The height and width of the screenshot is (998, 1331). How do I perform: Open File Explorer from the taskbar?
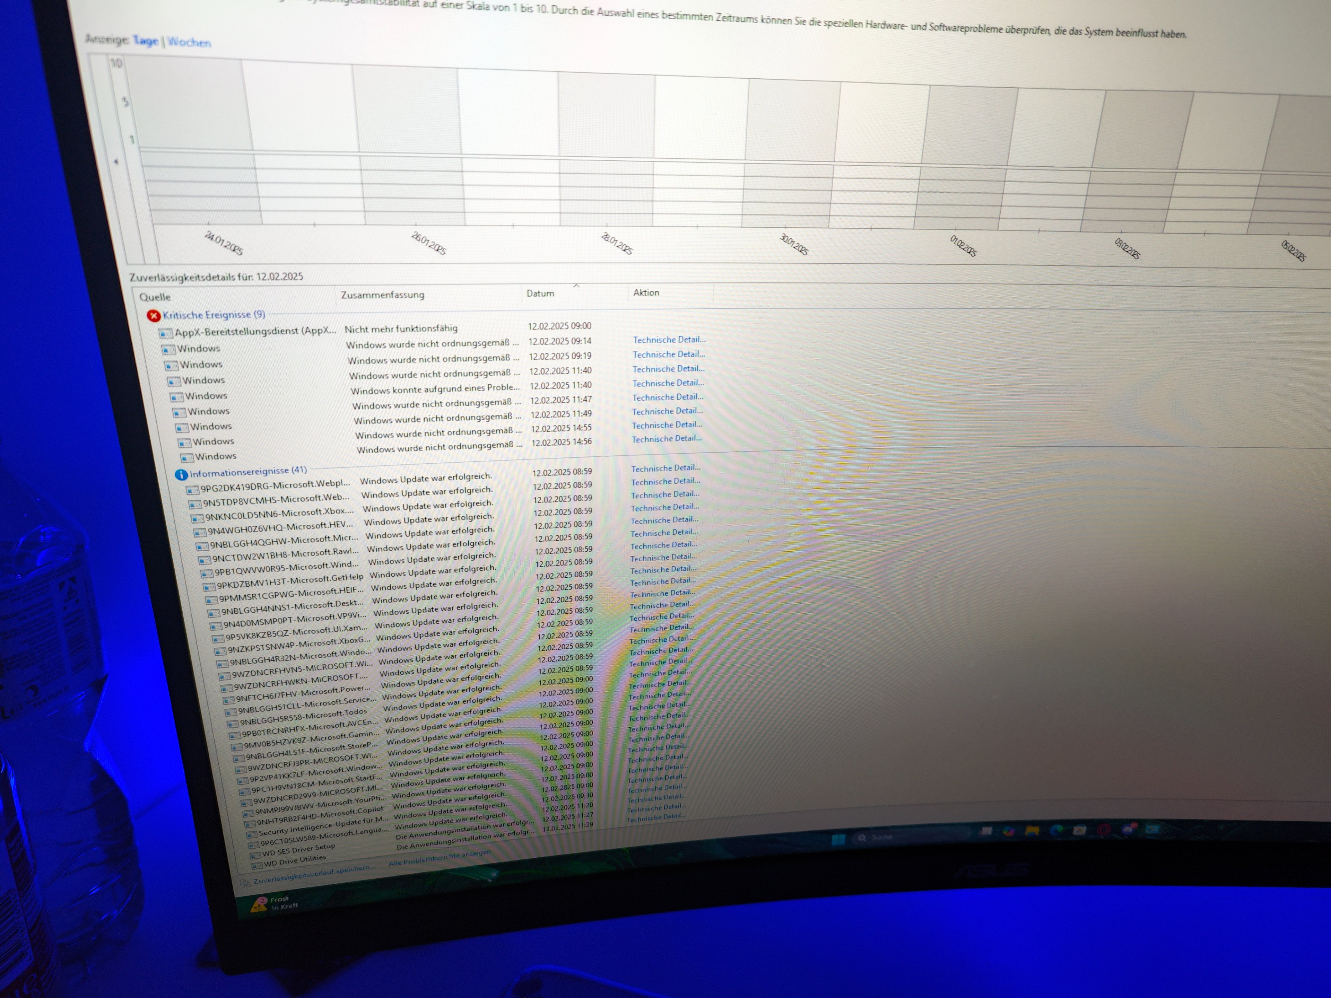point(1033,831)
